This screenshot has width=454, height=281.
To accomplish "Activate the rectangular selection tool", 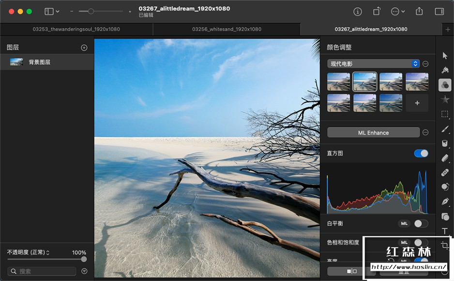I will [x=445, y=114].
